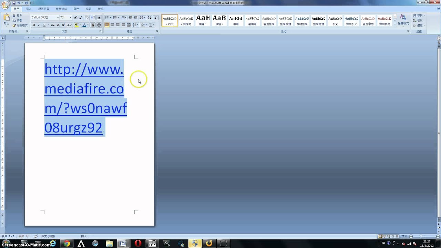441x248 pixels.
Task: Apply subscript formatting
Action: point(58,25)
